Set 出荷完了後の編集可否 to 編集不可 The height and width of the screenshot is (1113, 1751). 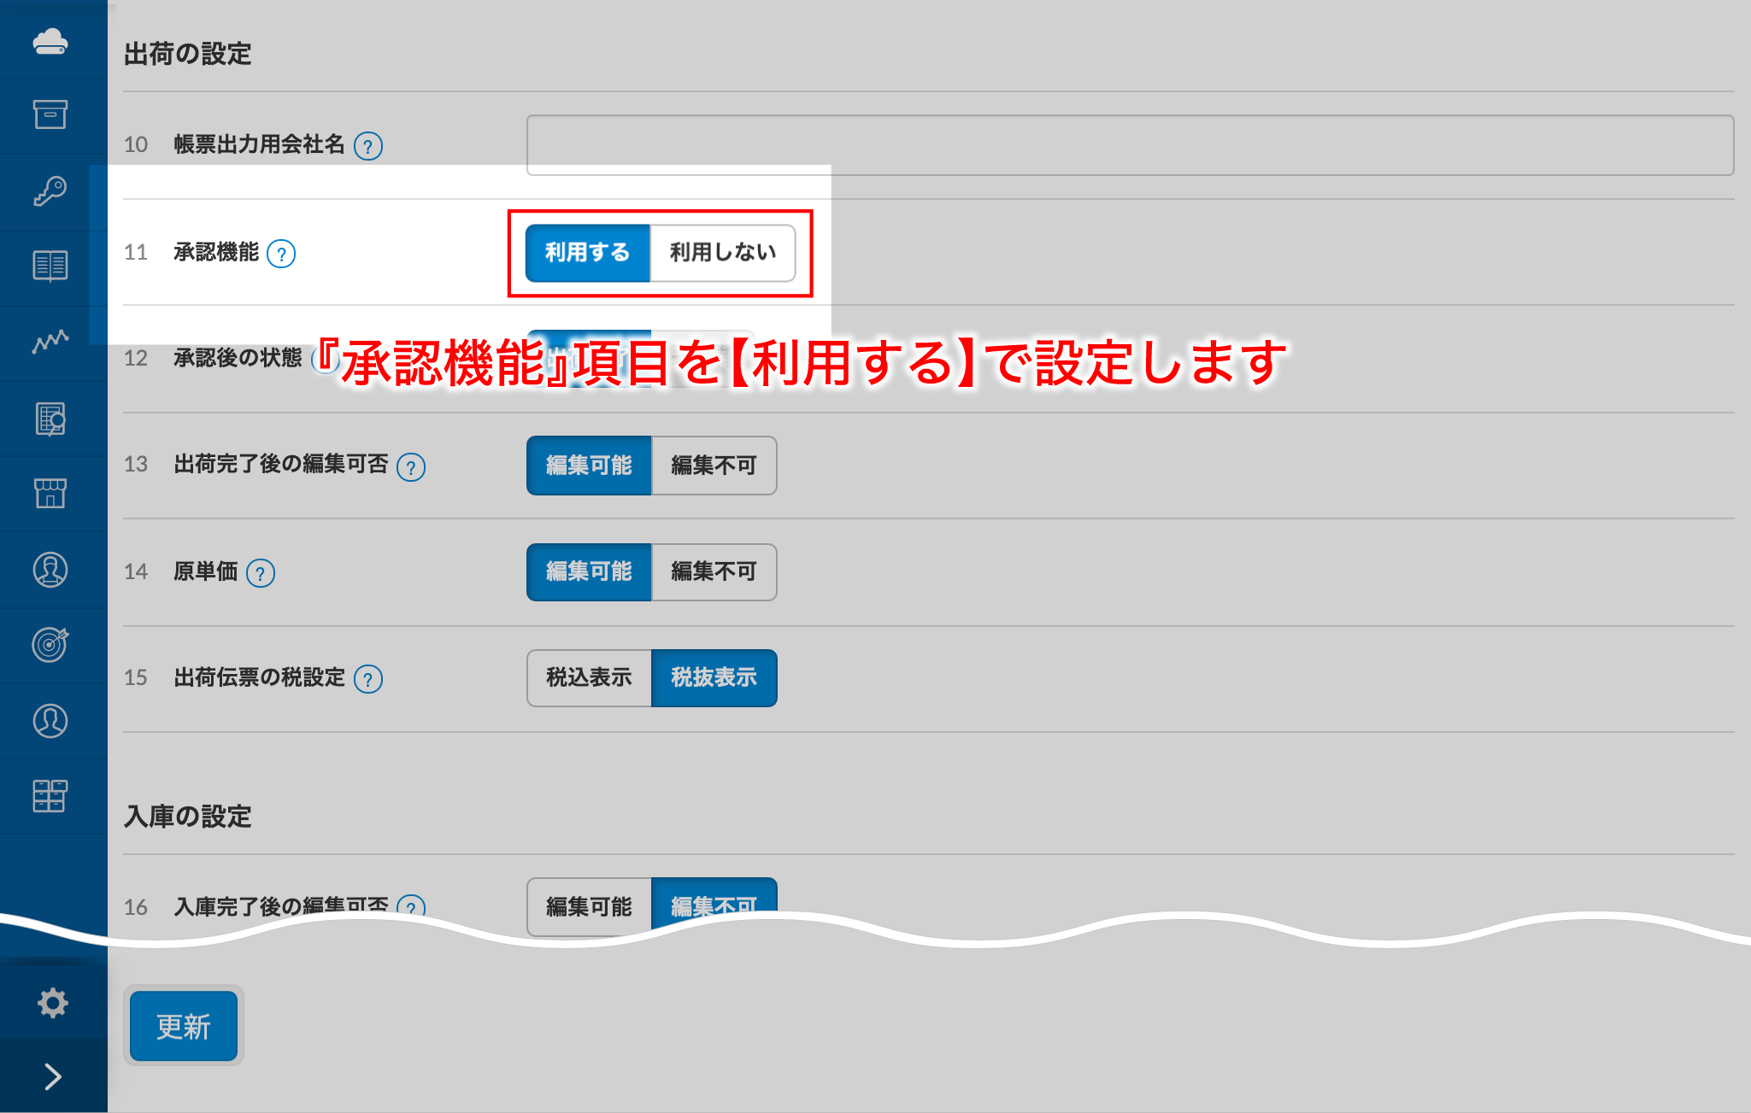(x=714, y=466)
